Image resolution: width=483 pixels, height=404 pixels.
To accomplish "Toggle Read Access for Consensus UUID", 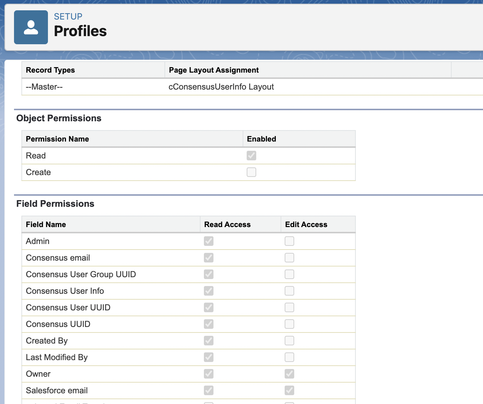I will click(208, 324).
